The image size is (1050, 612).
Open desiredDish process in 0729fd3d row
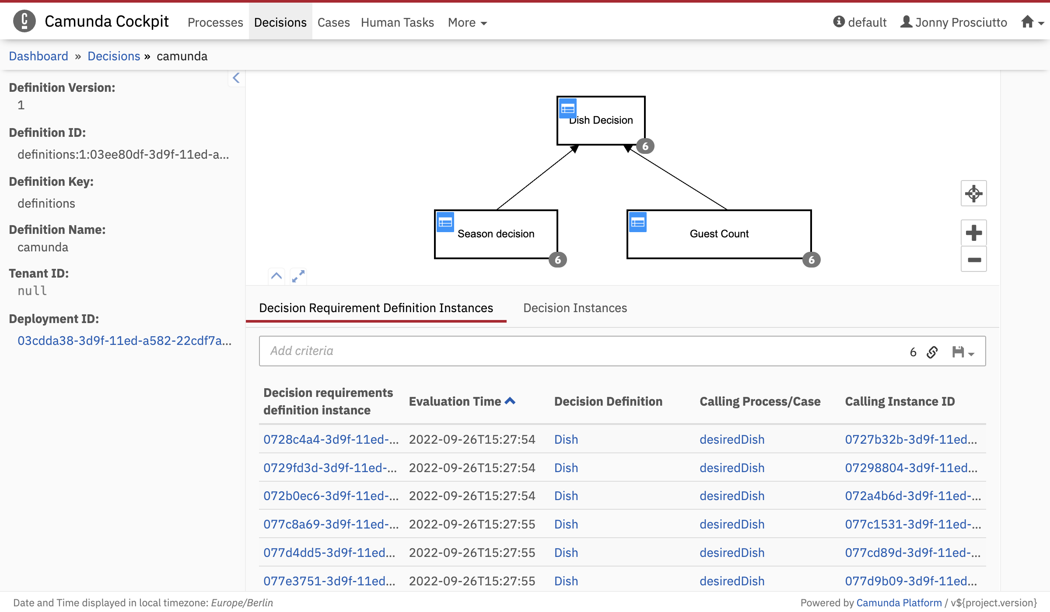coord(732,468)
